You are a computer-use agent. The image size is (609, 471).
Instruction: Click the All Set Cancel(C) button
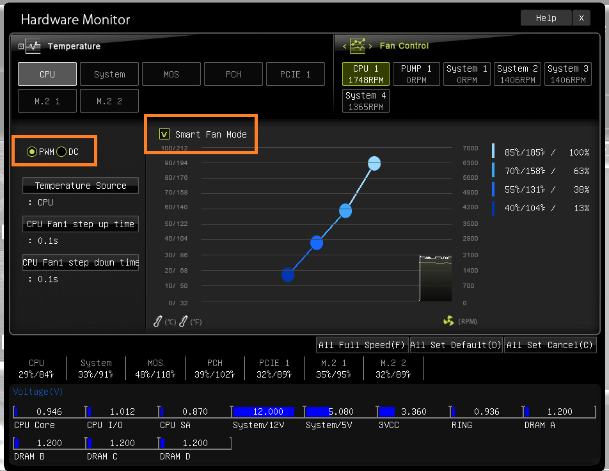click(x=550, y=345)
